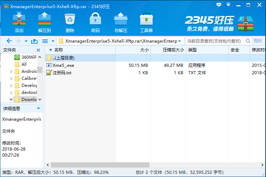Click in the 当前目录查找 search field
Viewport: 266px width, 177px height.
[x=214, y=41]
